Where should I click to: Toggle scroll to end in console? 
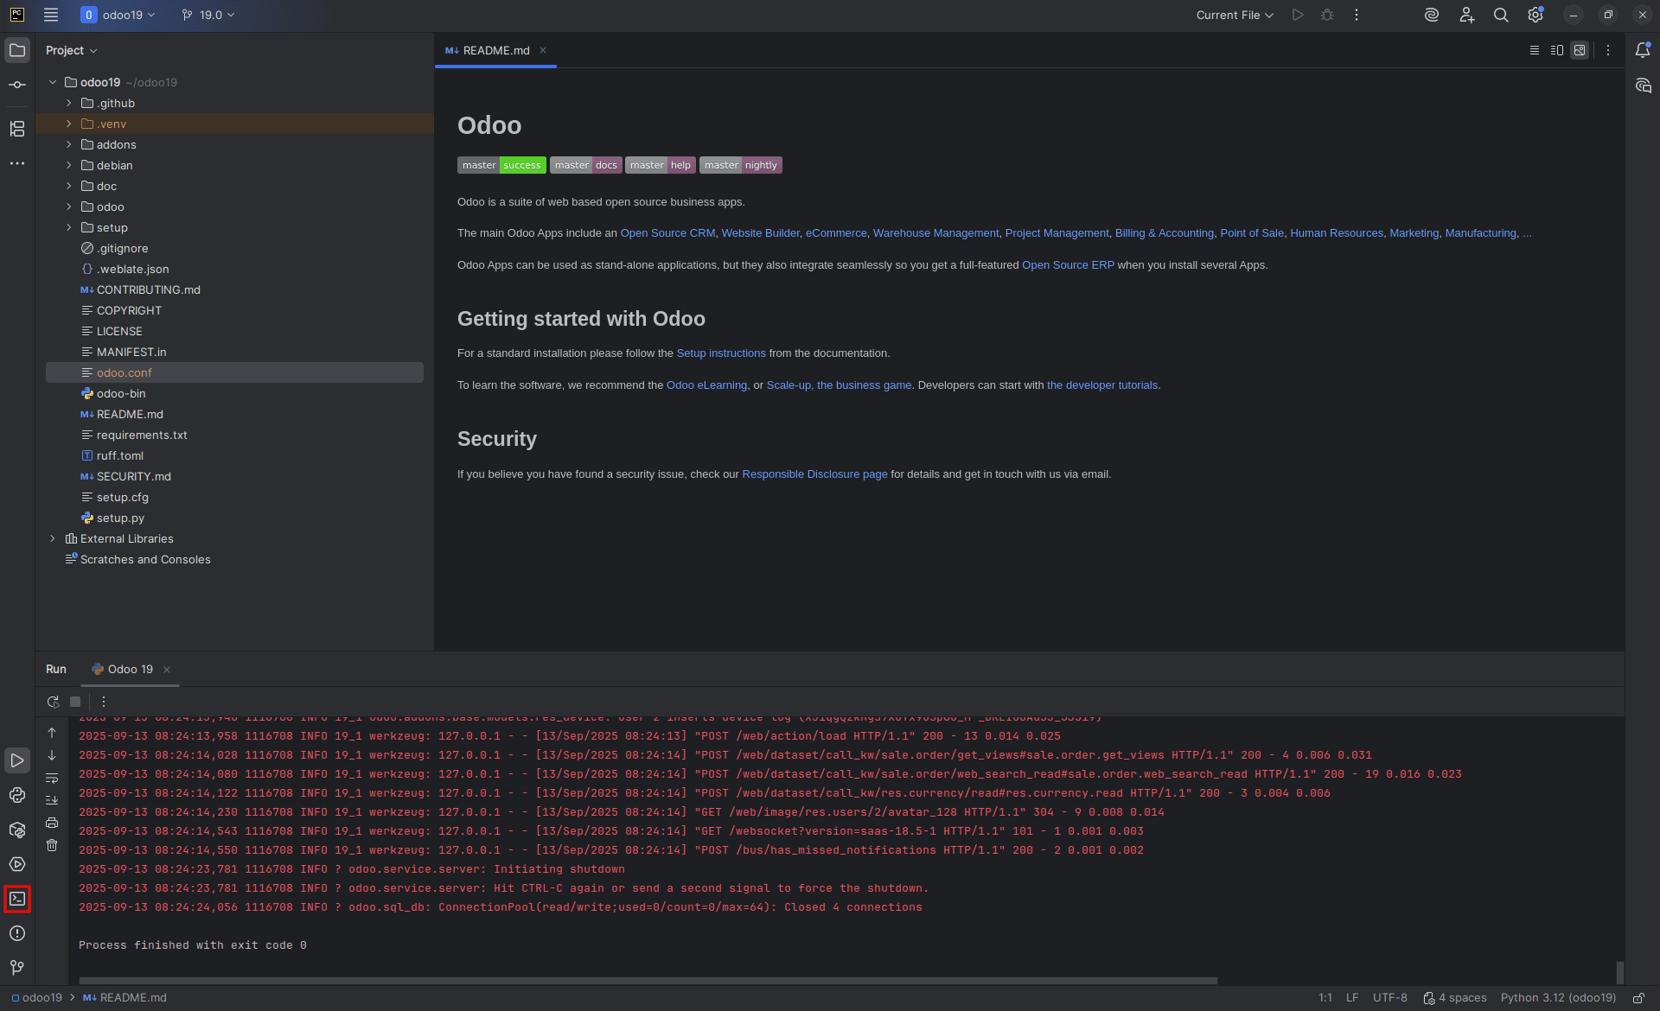[52, 800]
